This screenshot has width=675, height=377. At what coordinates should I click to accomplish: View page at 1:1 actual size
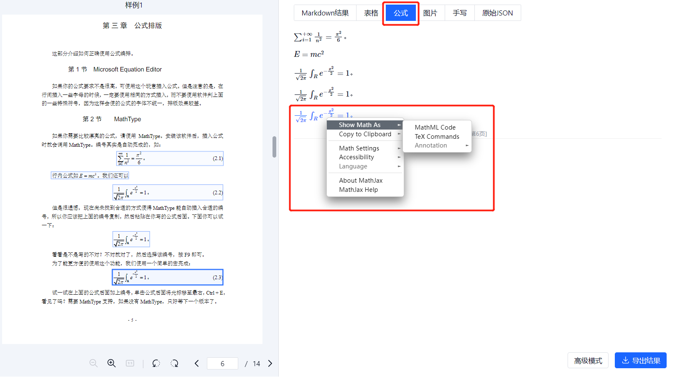130,363
